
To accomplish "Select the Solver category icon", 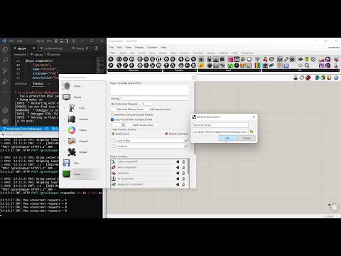I will click(67, 174).
